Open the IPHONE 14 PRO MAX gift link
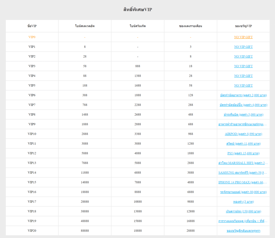The width and height of the screenshot is (275, 238). [243, 182]
